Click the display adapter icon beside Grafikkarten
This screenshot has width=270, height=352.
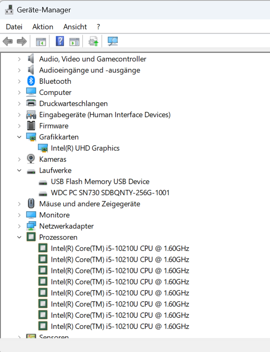31,137
